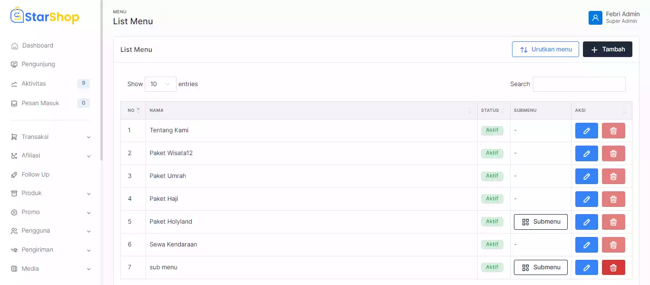Click the Urutkan menu button
This screenshot has width=650, height=285.
tap(545, 49)
